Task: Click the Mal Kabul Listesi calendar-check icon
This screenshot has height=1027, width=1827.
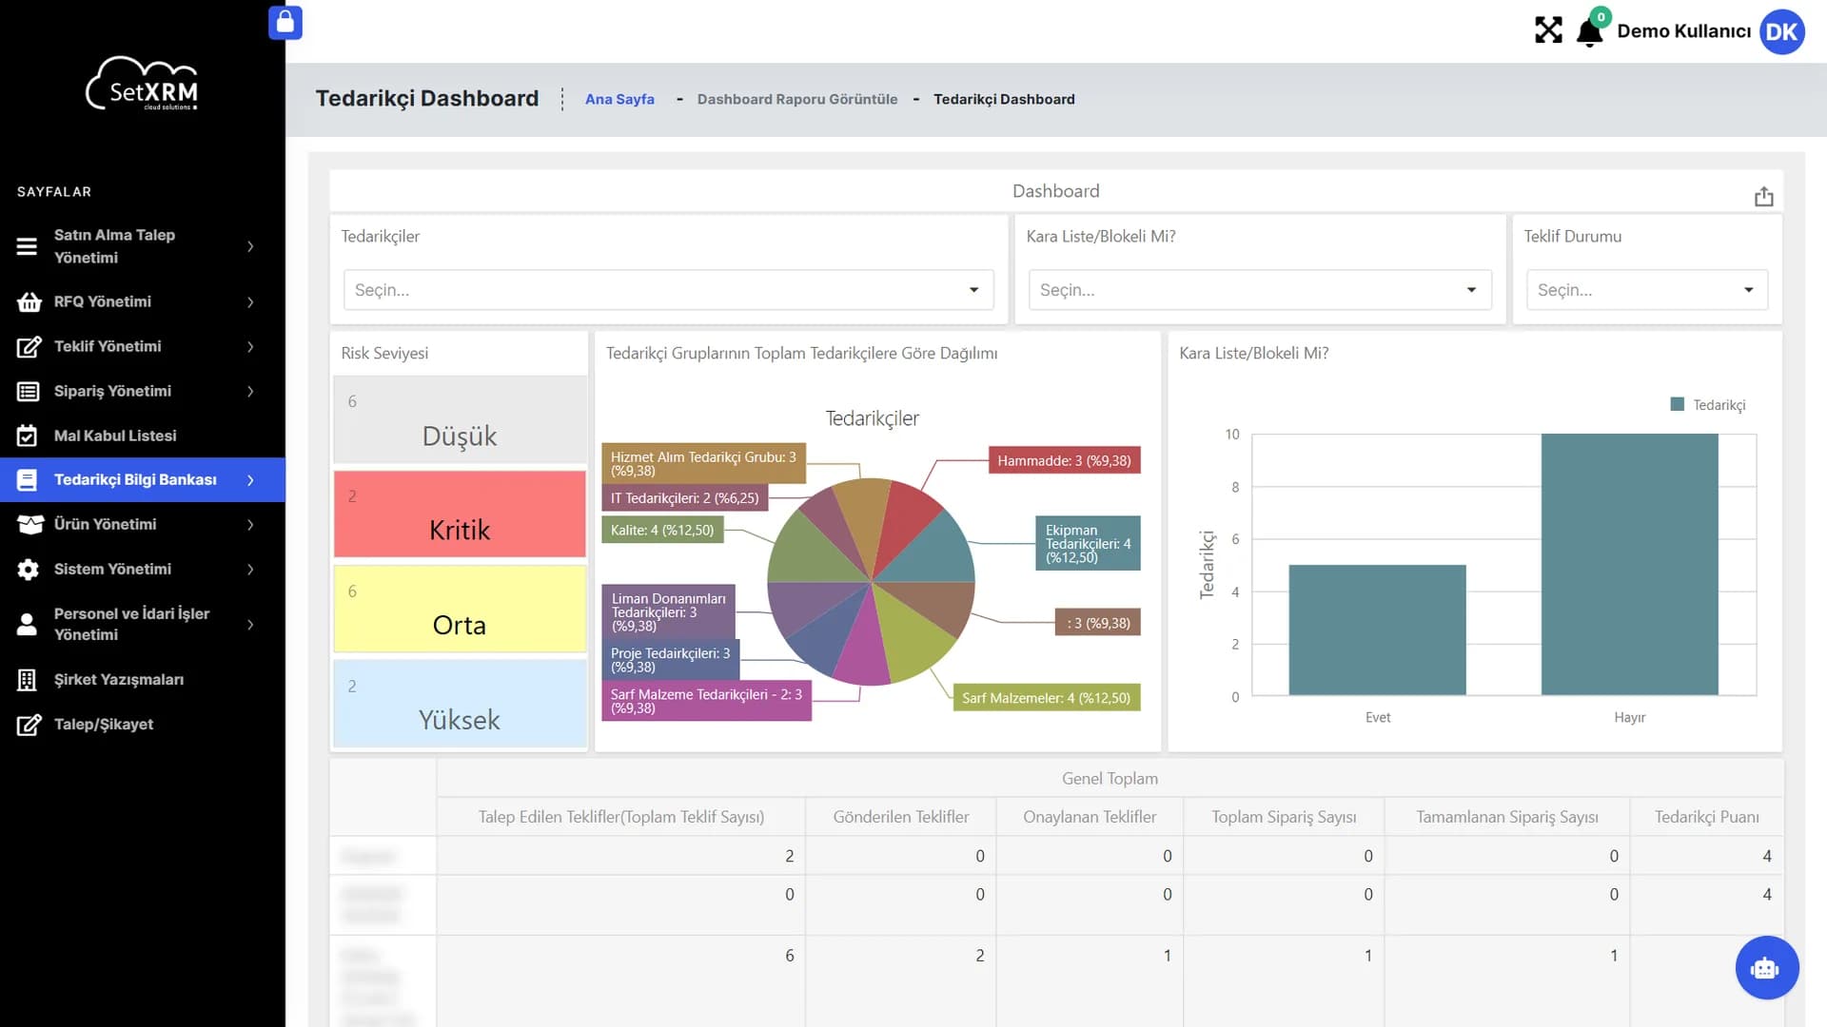Action: [28, 436]
